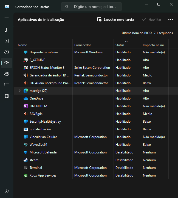Select the Dispositivos móveis row name
The height and width of the screenshot is (198, 178).
(44, 52)
